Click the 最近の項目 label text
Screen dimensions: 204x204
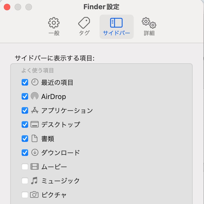click(57, 83)
